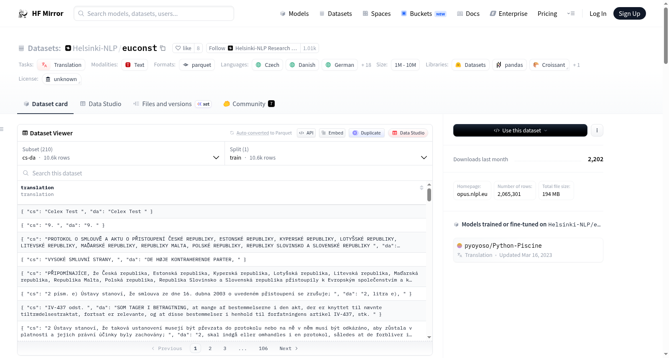Select the row starting "IV-437 odst."
669x358 pixels.
[222, 311]
